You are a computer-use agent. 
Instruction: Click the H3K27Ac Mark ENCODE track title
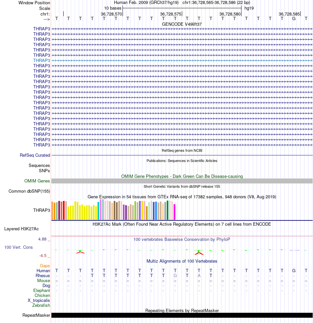click(182, 224)
